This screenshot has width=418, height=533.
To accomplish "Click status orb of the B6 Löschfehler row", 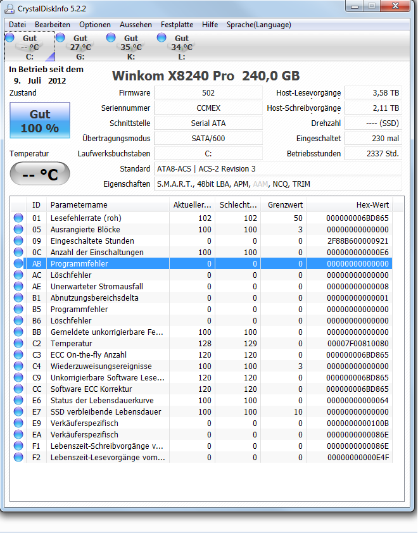I will (18, 320).
